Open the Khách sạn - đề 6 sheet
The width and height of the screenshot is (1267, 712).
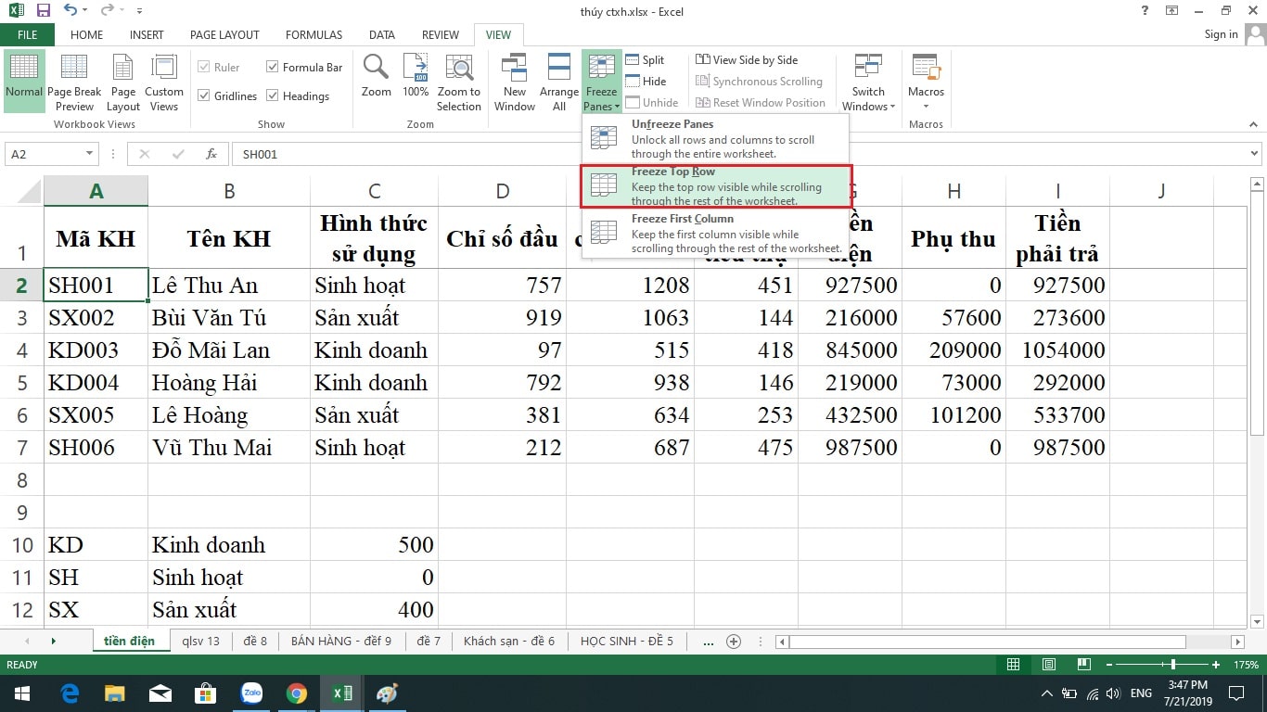509,641
